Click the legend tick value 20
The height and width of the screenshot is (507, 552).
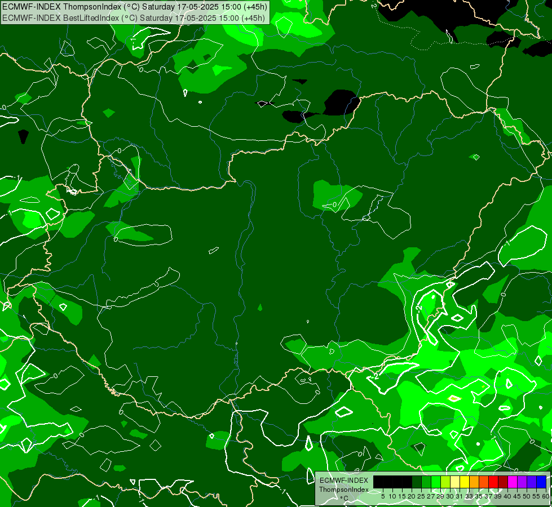(411, 496)
